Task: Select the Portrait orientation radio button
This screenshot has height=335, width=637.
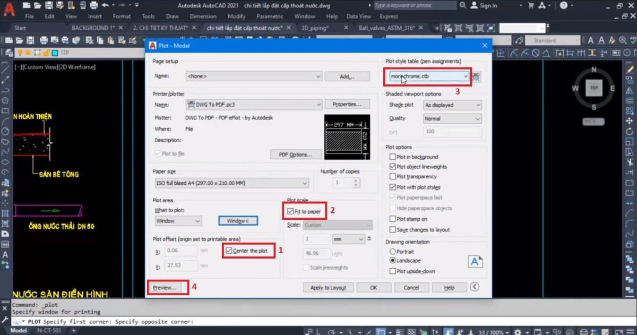Action: (392, 252)
